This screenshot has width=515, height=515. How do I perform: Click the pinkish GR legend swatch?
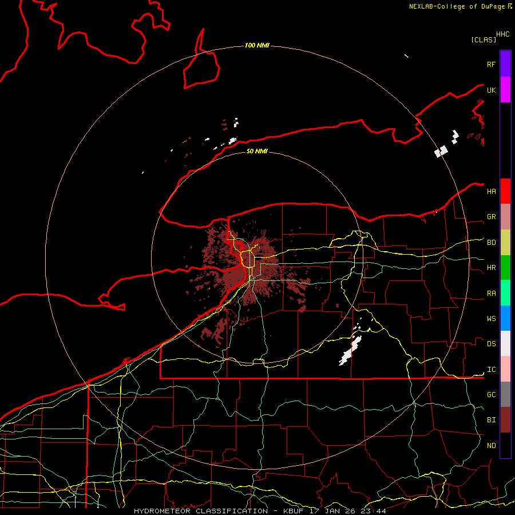click(x=505, y=217)
